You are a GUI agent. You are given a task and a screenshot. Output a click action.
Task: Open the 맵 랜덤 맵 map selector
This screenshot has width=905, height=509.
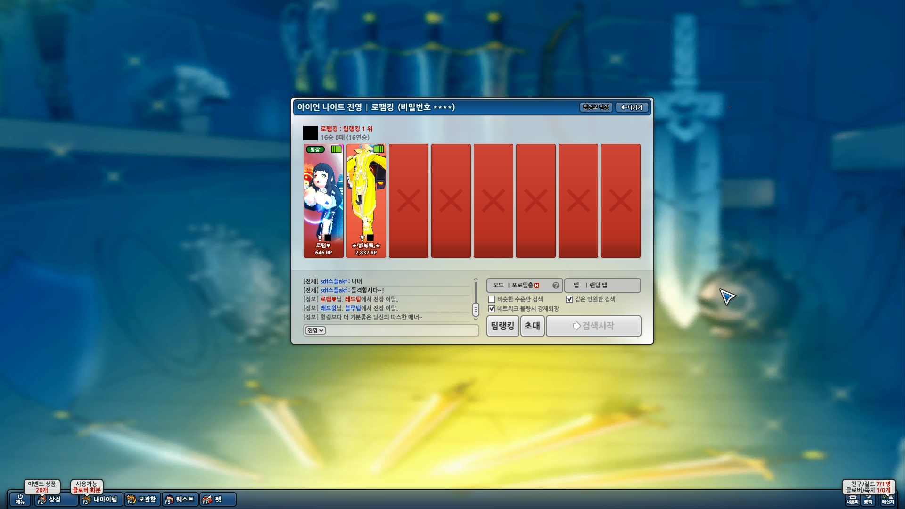[x=602, y=285]
